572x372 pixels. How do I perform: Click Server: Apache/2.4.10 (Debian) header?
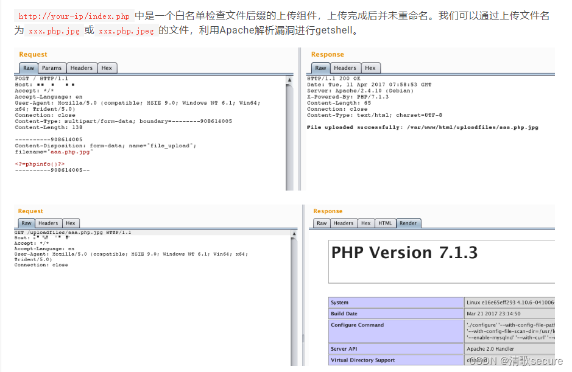click(361, 91)
